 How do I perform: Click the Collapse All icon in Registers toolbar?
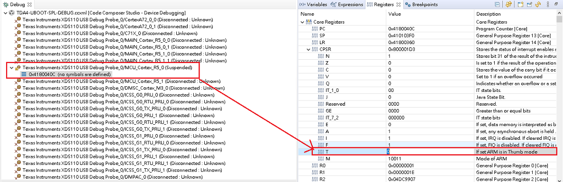pyautogui.click(x=497, y=4)
